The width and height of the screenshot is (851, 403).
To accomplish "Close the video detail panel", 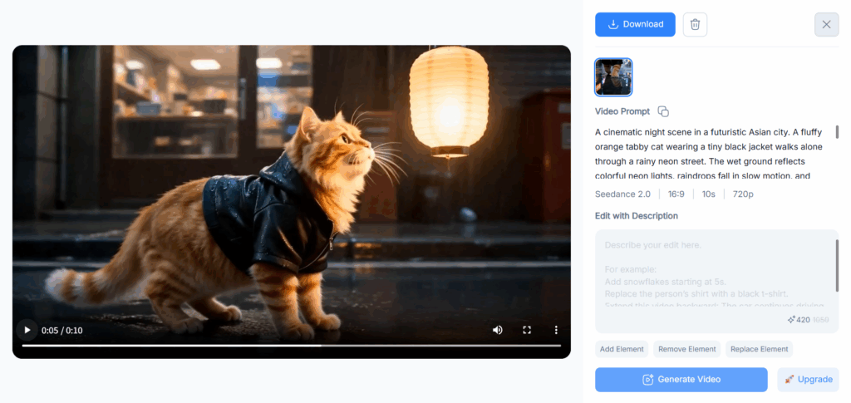I will 827,24.
